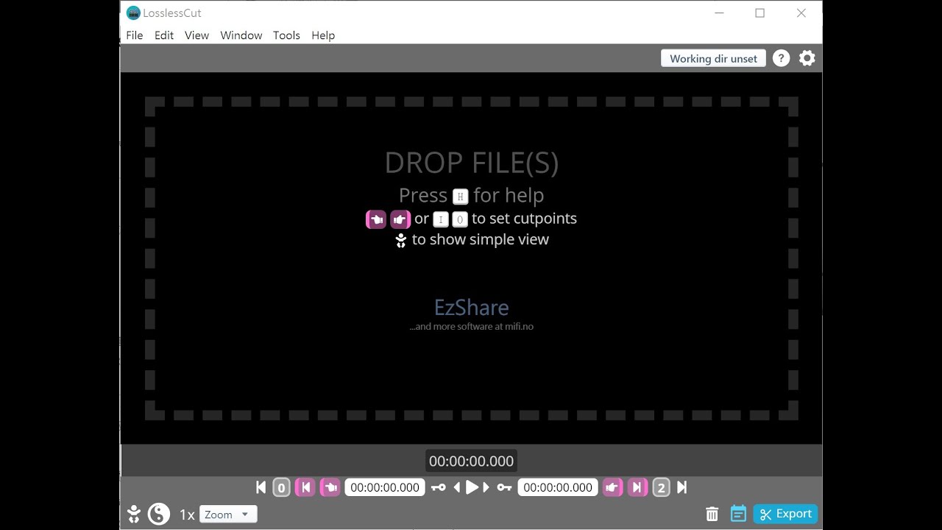The width and height of the screenshot is (942, 530).
Task: Click the H key hint
Action: point(460,197)
